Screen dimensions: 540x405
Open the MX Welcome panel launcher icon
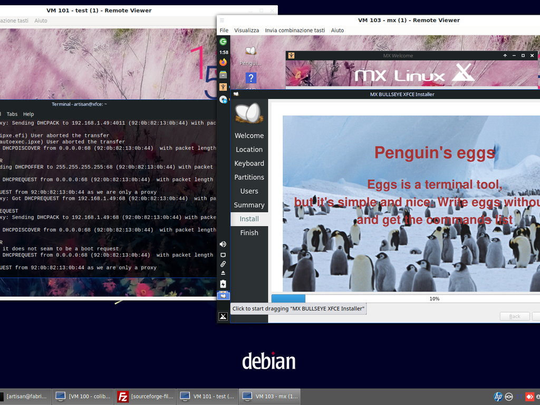223,87
